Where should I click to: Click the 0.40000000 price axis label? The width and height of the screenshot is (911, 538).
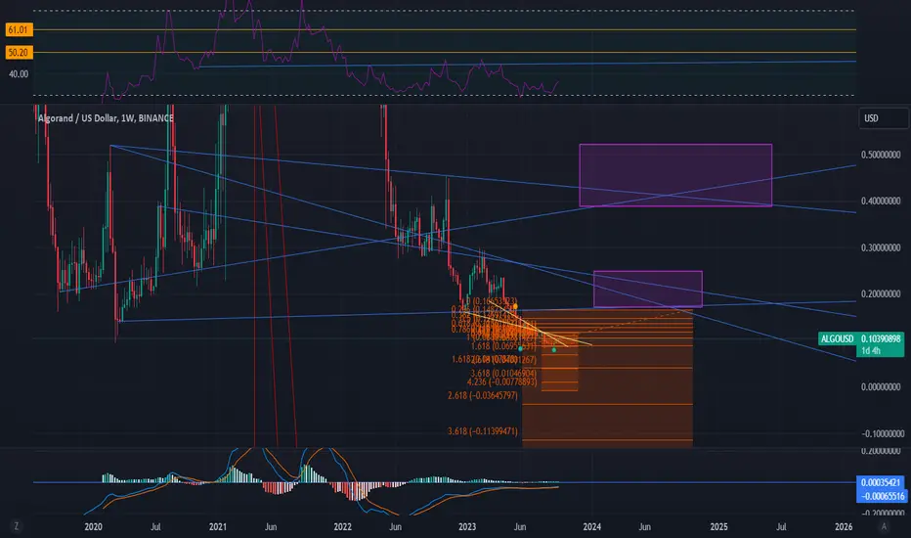point(881,201)
